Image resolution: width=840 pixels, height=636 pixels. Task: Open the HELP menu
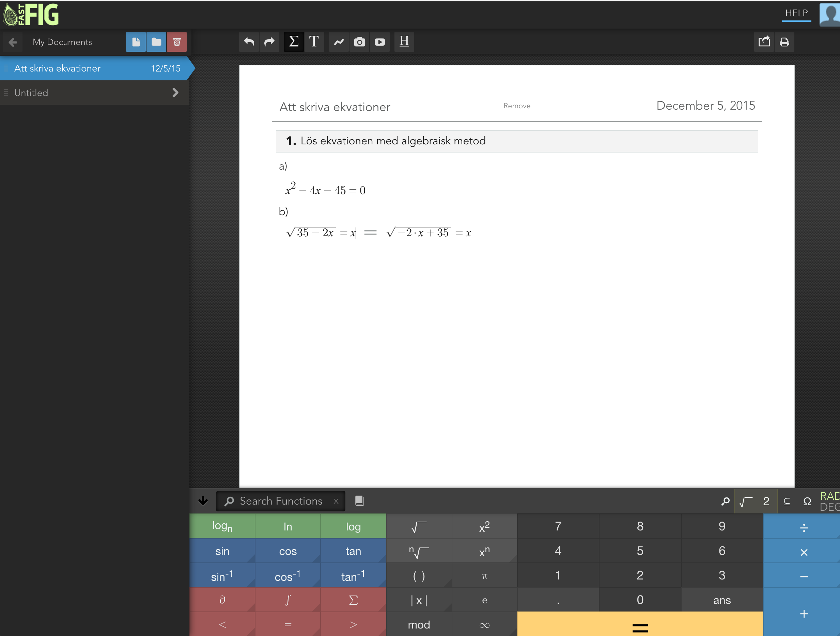(x=796, y=13)
